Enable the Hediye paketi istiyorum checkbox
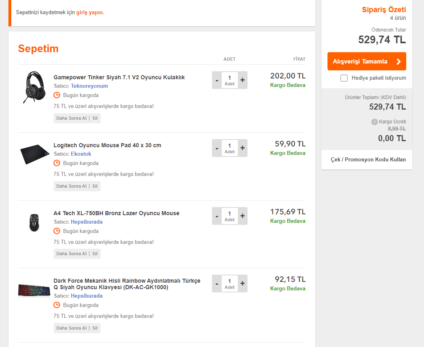424x347 pixels. coord(344,78)
